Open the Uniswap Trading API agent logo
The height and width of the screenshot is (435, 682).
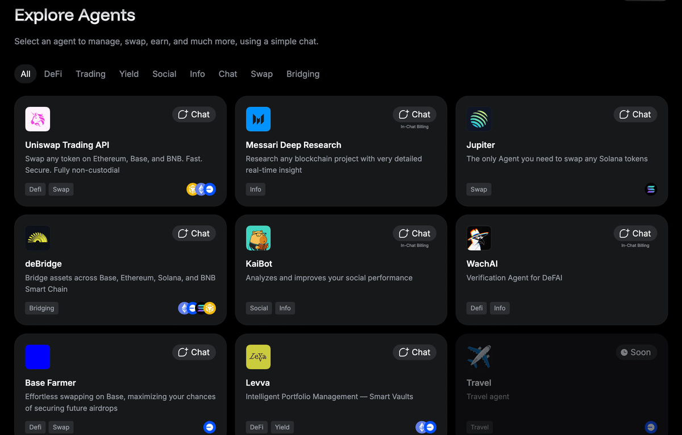coord(38,119)
